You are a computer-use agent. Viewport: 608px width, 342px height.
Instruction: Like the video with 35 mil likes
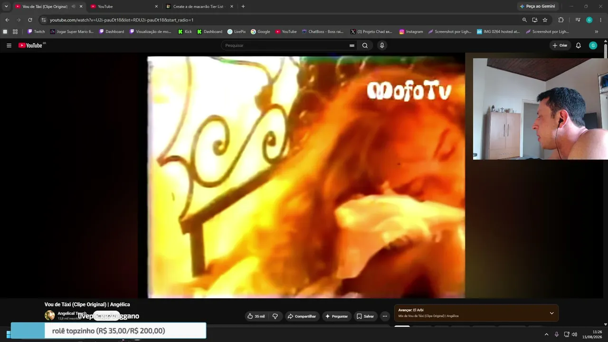coord(256,316)
